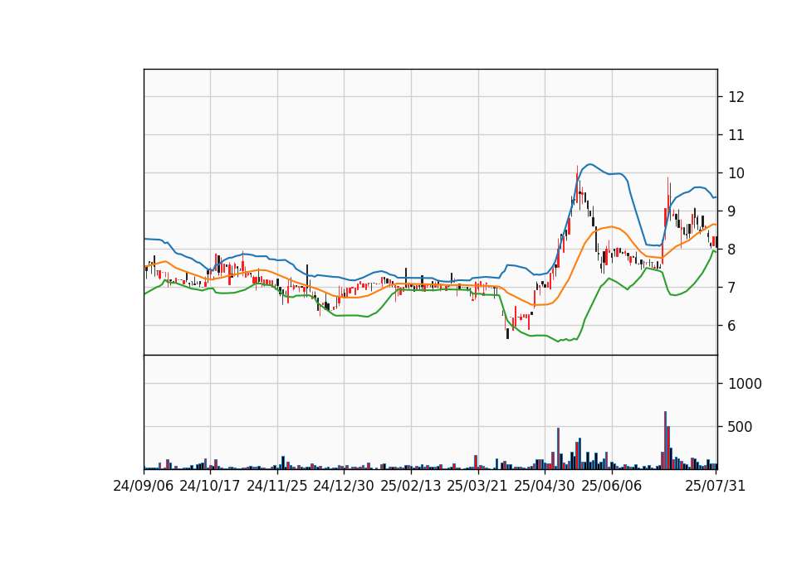This screenshot has width=797, height=572.
Task: Click the 24/10/17 date label
Action: point(210,486)
